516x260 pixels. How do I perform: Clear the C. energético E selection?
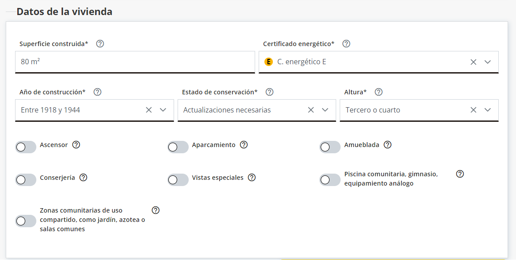click(x=473, y=62)
